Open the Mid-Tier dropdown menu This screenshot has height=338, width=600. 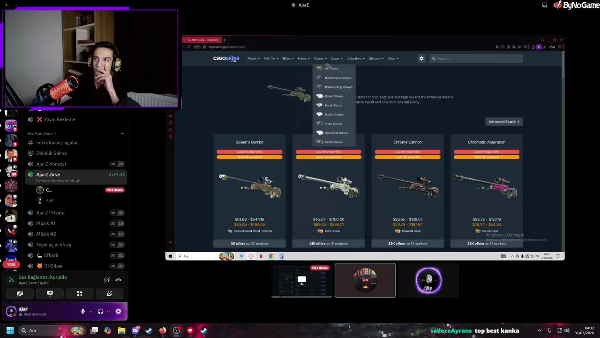(x=271, y=59)
